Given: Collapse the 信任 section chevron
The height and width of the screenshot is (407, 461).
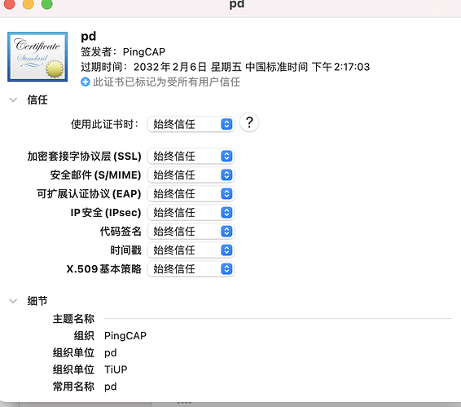Looking at the screenshot, I should [x=13, y=100].
